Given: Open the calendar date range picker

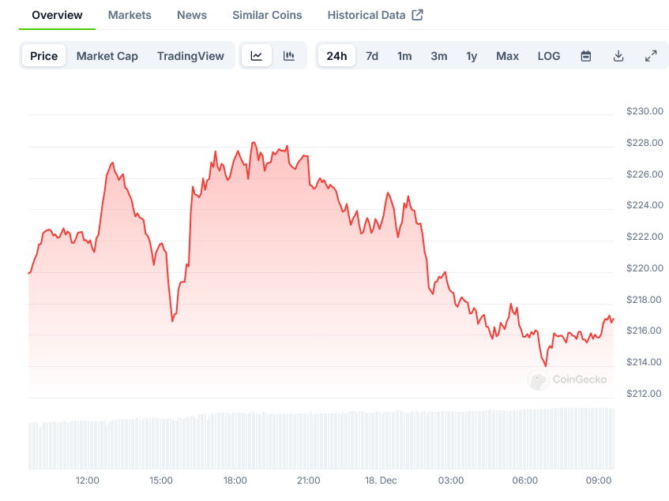Looking at the screenshot, I should [x=586, y=56].
